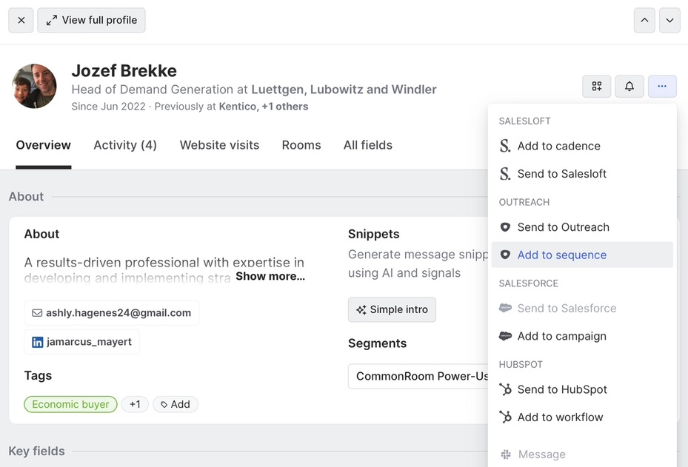The image size is (688, 467).
Task: Choose Send to Outreach
Action: (x=582, y=227)
